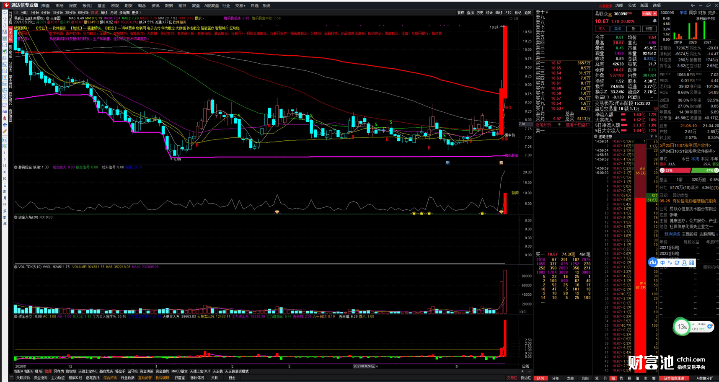719x382 pixels.
Task: Click the AI数据分析 status bar item
Action: pos(704,378)
